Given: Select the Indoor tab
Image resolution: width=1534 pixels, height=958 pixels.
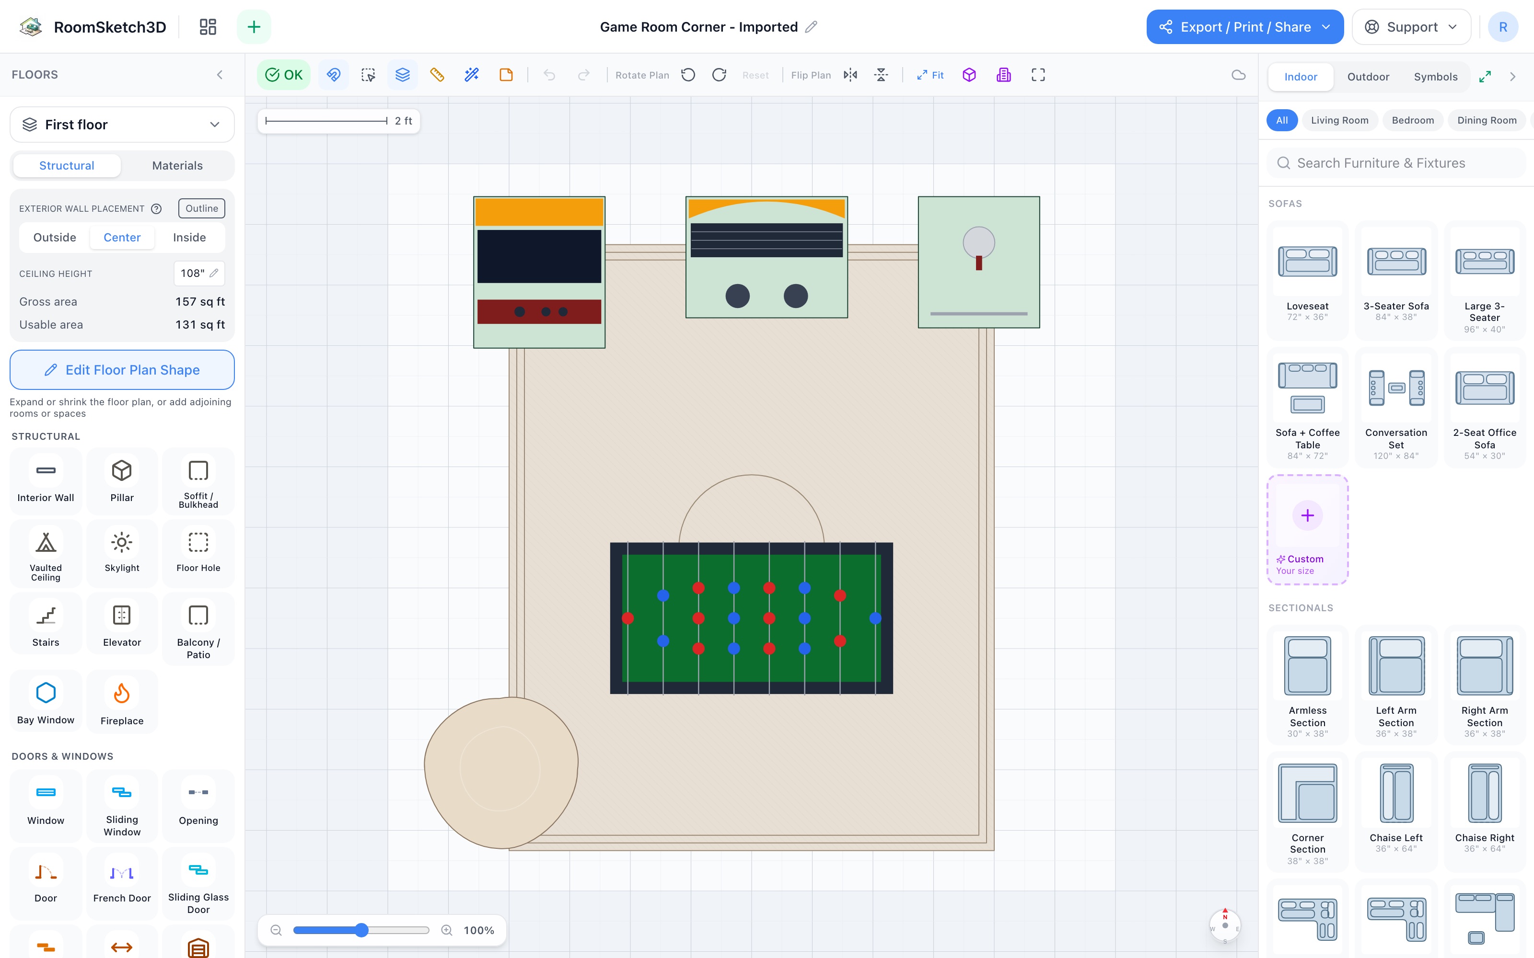Looking at the screenshot, I should 1301,77.
